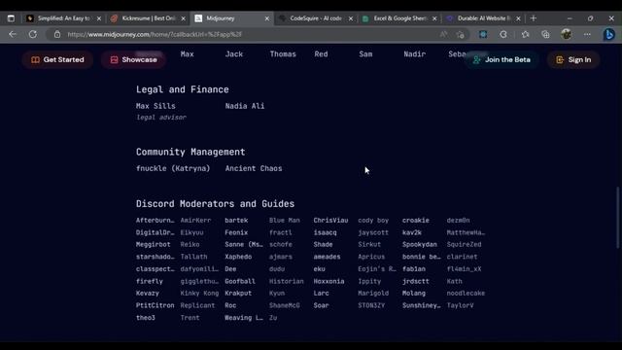Click moderator name Kevazy
This screenshot has width=622, height=350.
coord(148,294)
